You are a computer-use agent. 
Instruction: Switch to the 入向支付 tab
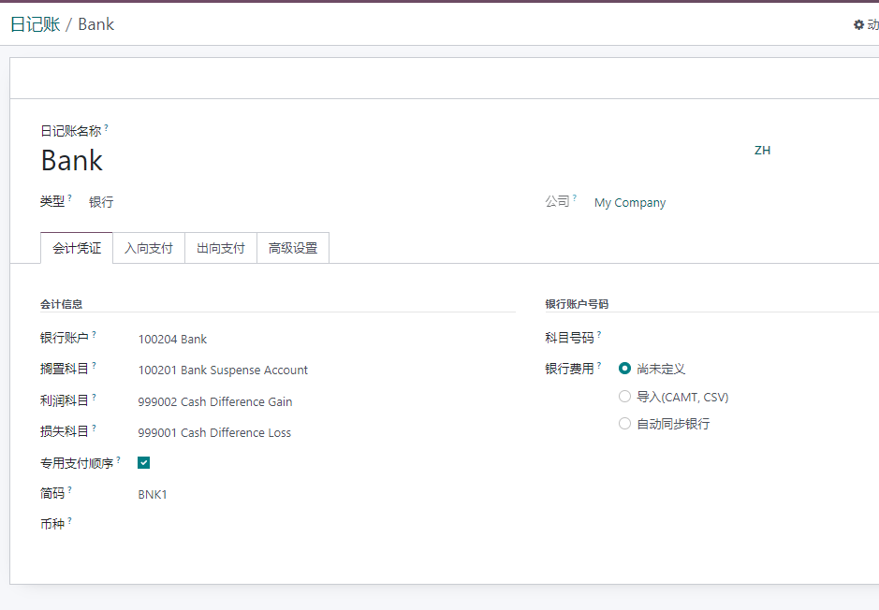point(149,248)
